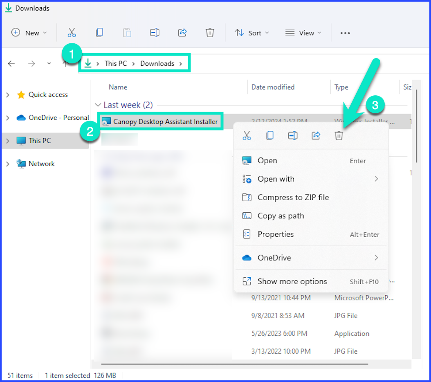Click the horizontal scrollbar of the file list
This screenshot has height=382, width=431.
coord(234,364)
